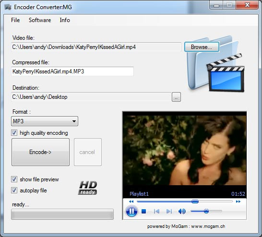Open the Format MP3 dropdown
This screenshot has height=237, width=262.
pyautogui.click(x=45, y=121)
